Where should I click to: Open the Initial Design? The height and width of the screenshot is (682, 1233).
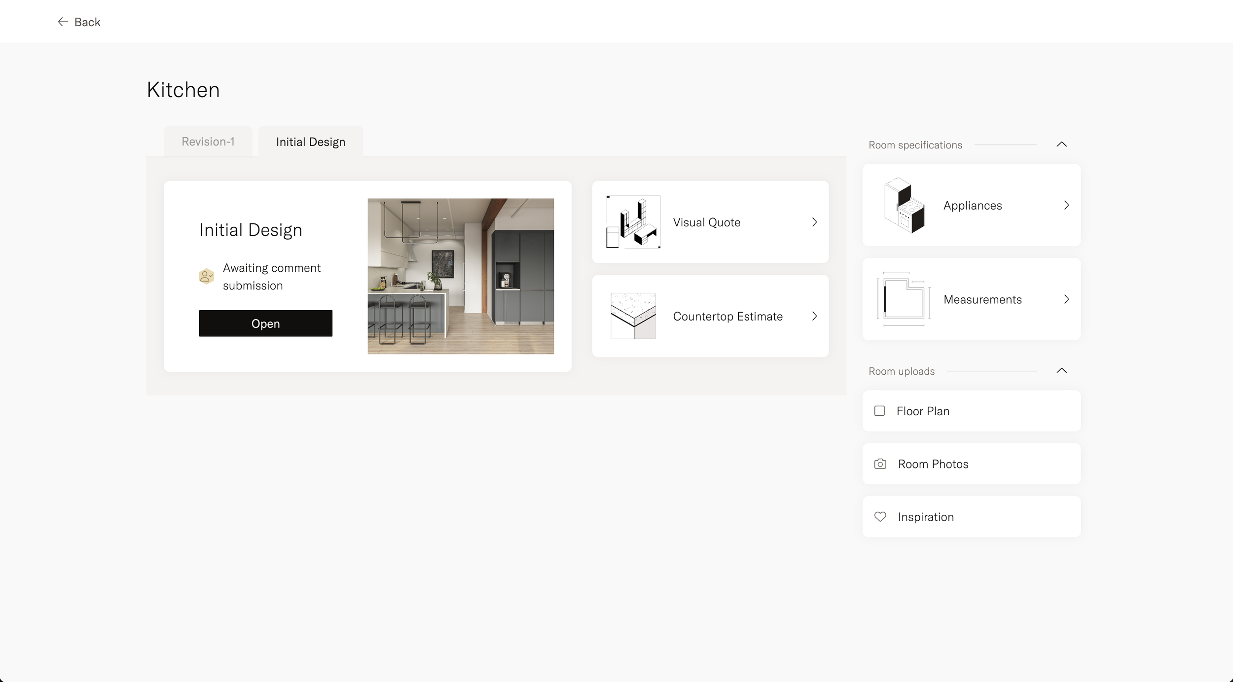tap(265, 323)
